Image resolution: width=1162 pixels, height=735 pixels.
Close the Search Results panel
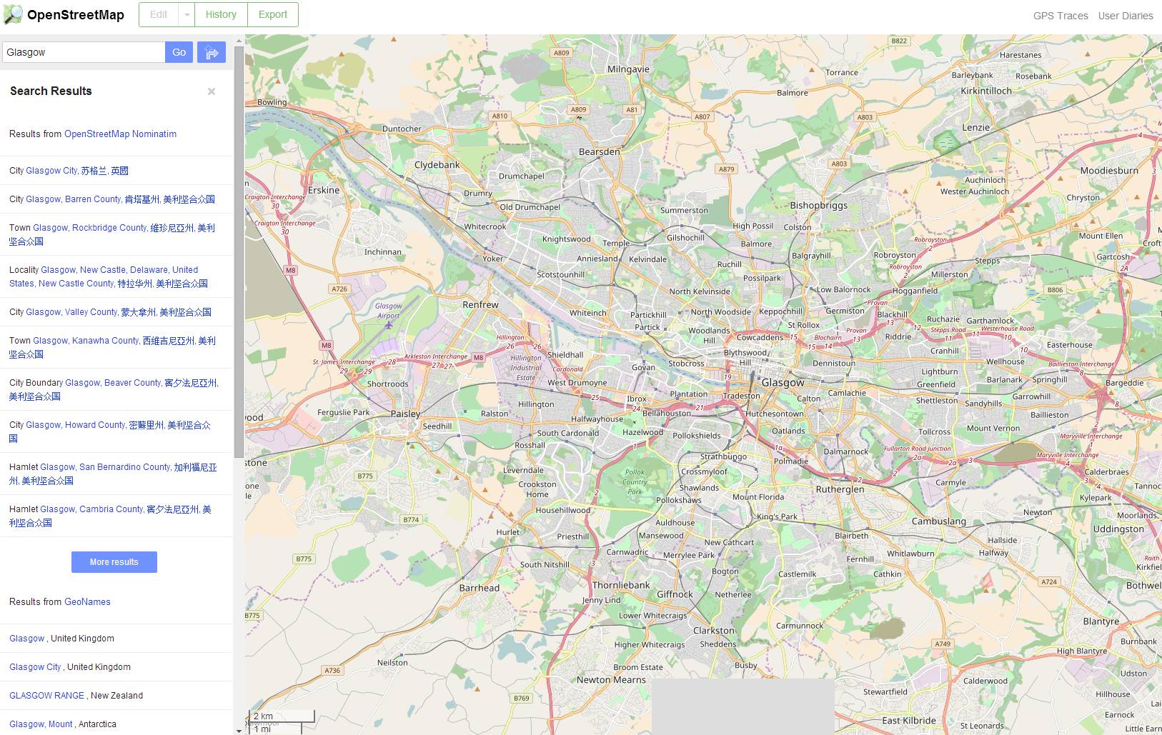pyautogui.click(x=212, y=91)
